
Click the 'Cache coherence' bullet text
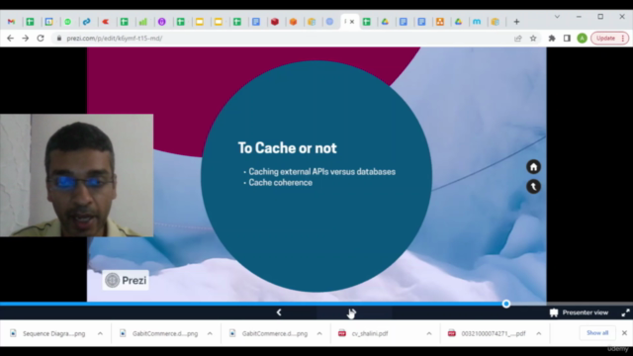(280, 182)
